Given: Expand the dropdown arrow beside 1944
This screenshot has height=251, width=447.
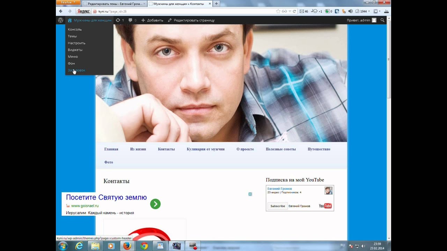Looking at the screenshot, I should pos(369,11).
